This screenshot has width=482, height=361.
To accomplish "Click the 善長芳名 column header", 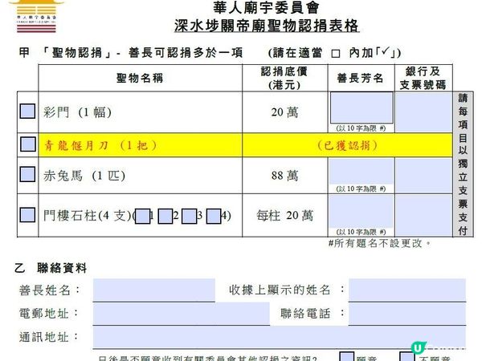I will (x=360, y=78).
